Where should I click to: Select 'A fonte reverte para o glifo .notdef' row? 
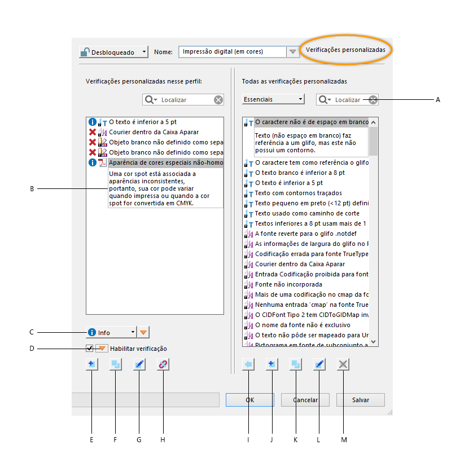coord(306,234)
